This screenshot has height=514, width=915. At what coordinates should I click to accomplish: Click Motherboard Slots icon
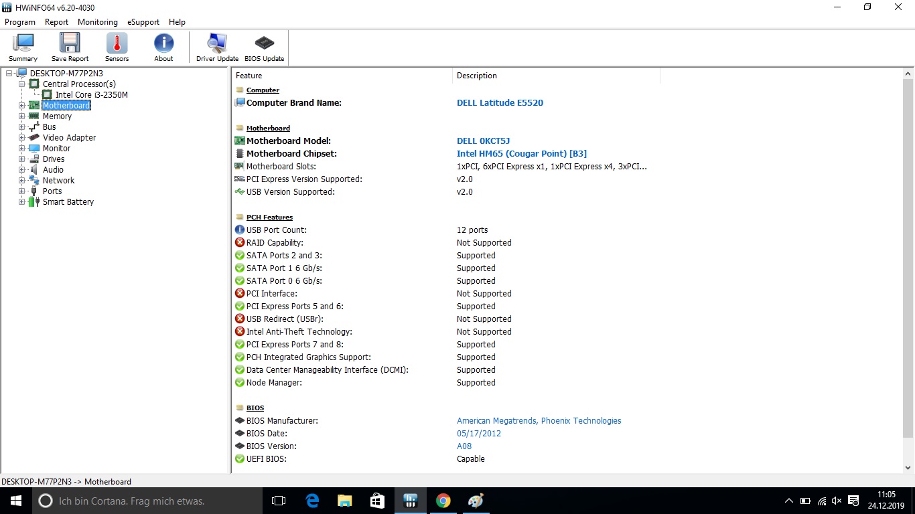[240, 167]
